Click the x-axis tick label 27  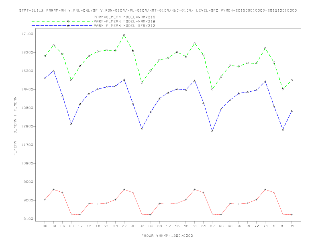tap(124, 226)
